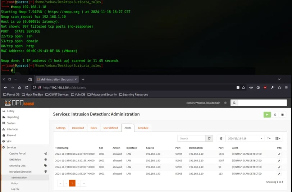Open a new browser tab
The width and height of the screenshot is (292, 192).
click(83, 79)
